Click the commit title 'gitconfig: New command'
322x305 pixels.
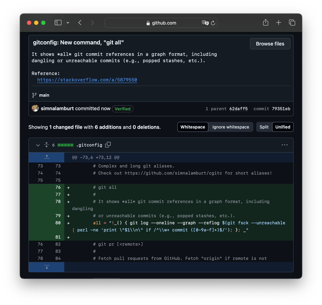coord(78,42)
